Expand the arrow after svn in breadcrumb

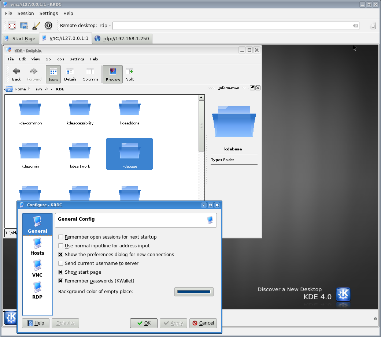pyautogui.click(x=47, y=89)
